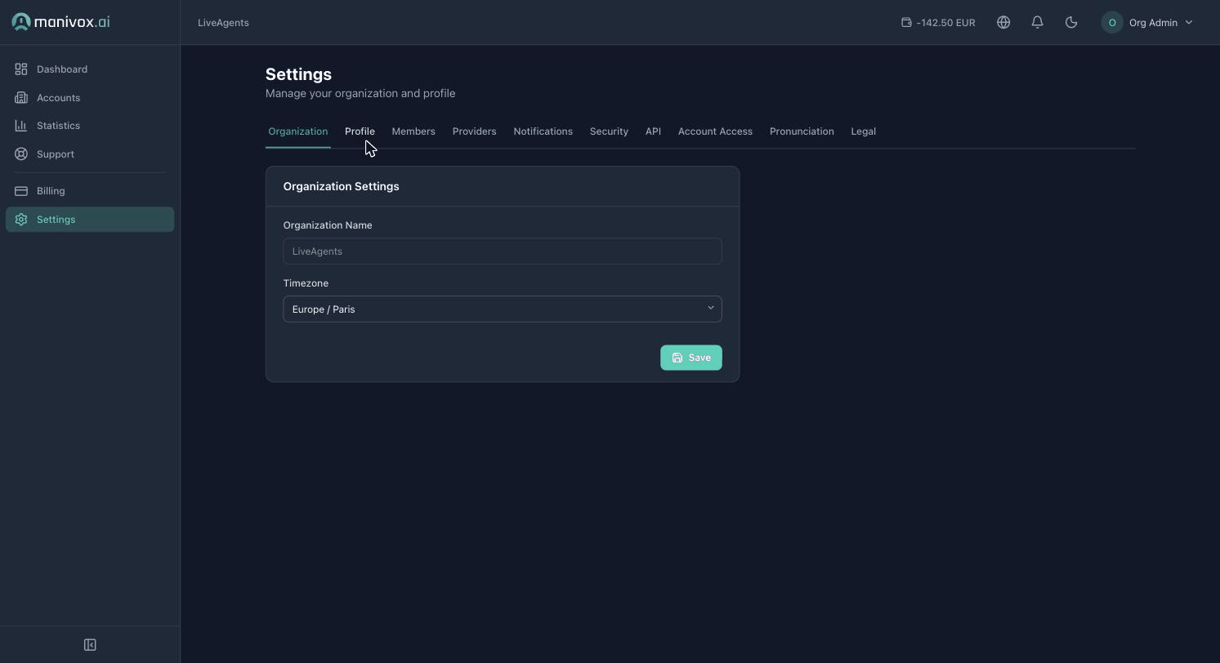
Task: Open Support in the sidebar
Action: (x=90, y=154)
